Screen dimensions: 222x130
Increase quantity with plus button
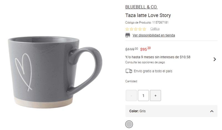(x=155, y=95)
